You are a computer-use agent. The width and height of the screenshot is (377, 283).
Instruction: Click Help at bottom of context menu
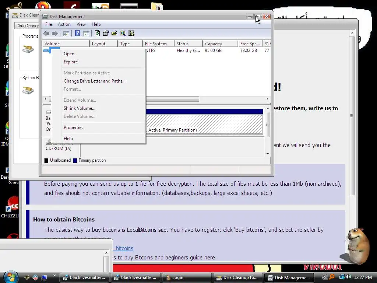click(x=98, y=139)
